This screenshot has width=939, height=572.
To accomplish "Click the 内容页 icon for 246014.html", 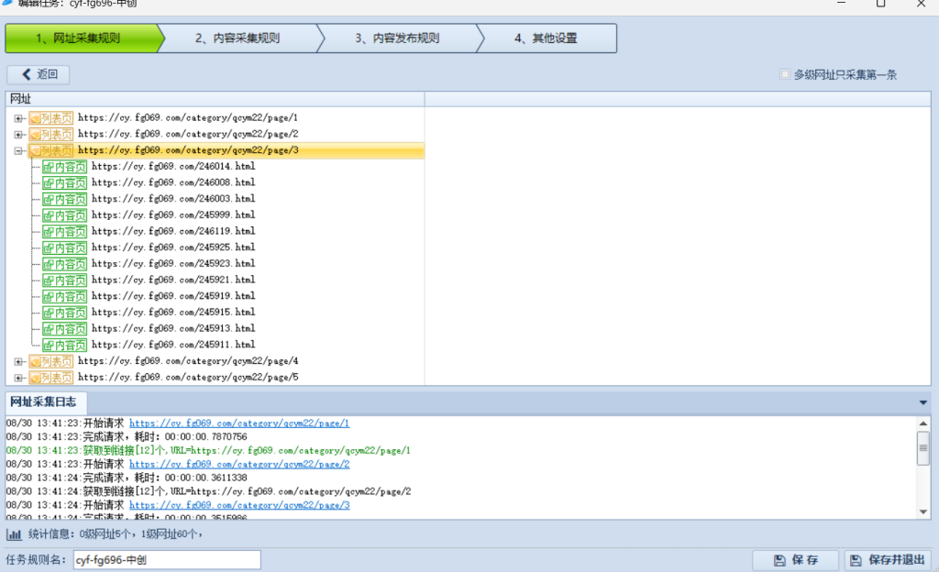I will 64,167.
